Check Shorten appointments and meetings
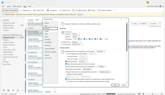Viewport: 165px width, 95px height. [66, 54]
